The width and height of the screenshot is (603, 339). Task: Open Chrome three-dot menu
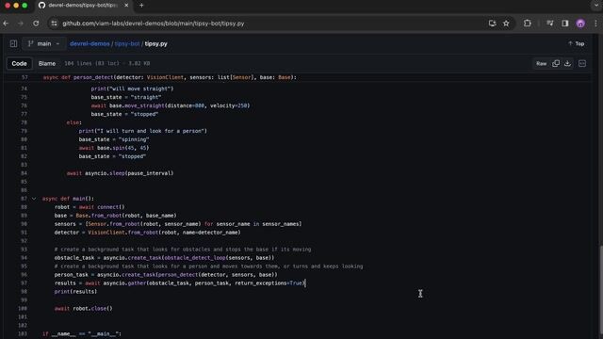click(595, 24)
